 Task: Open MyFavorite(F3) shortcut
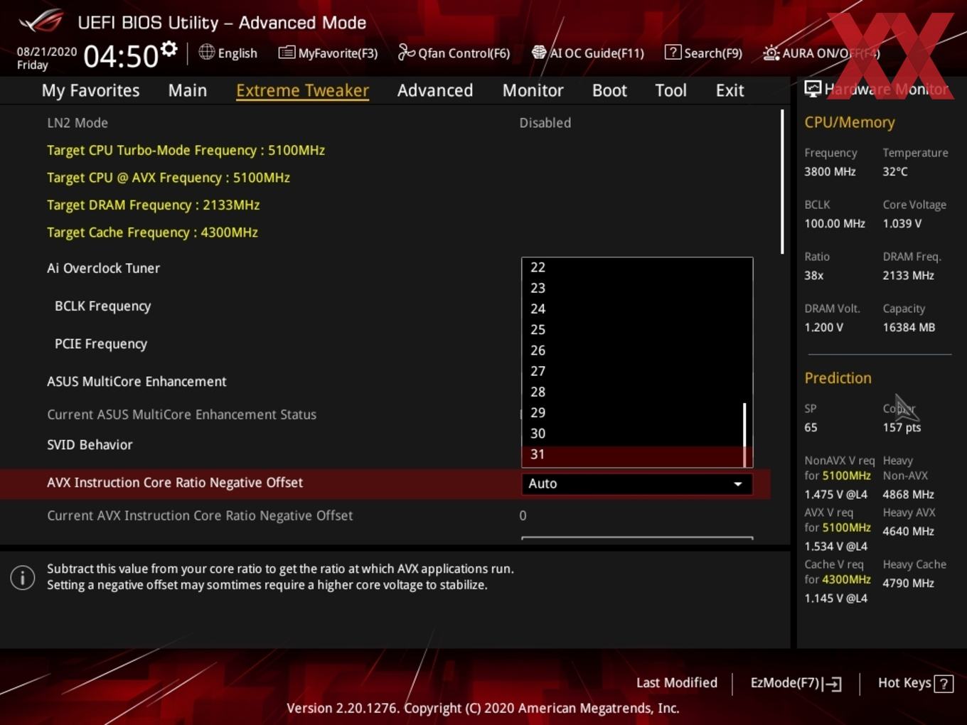pyautogui.click(x=328, y=53)
